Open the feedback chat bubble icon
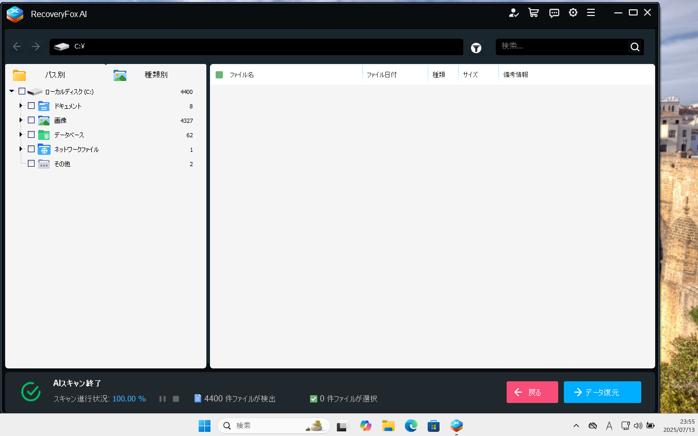The width and height of the screenshot is (698, 436). pyautogui.click(x=554, y=13)
